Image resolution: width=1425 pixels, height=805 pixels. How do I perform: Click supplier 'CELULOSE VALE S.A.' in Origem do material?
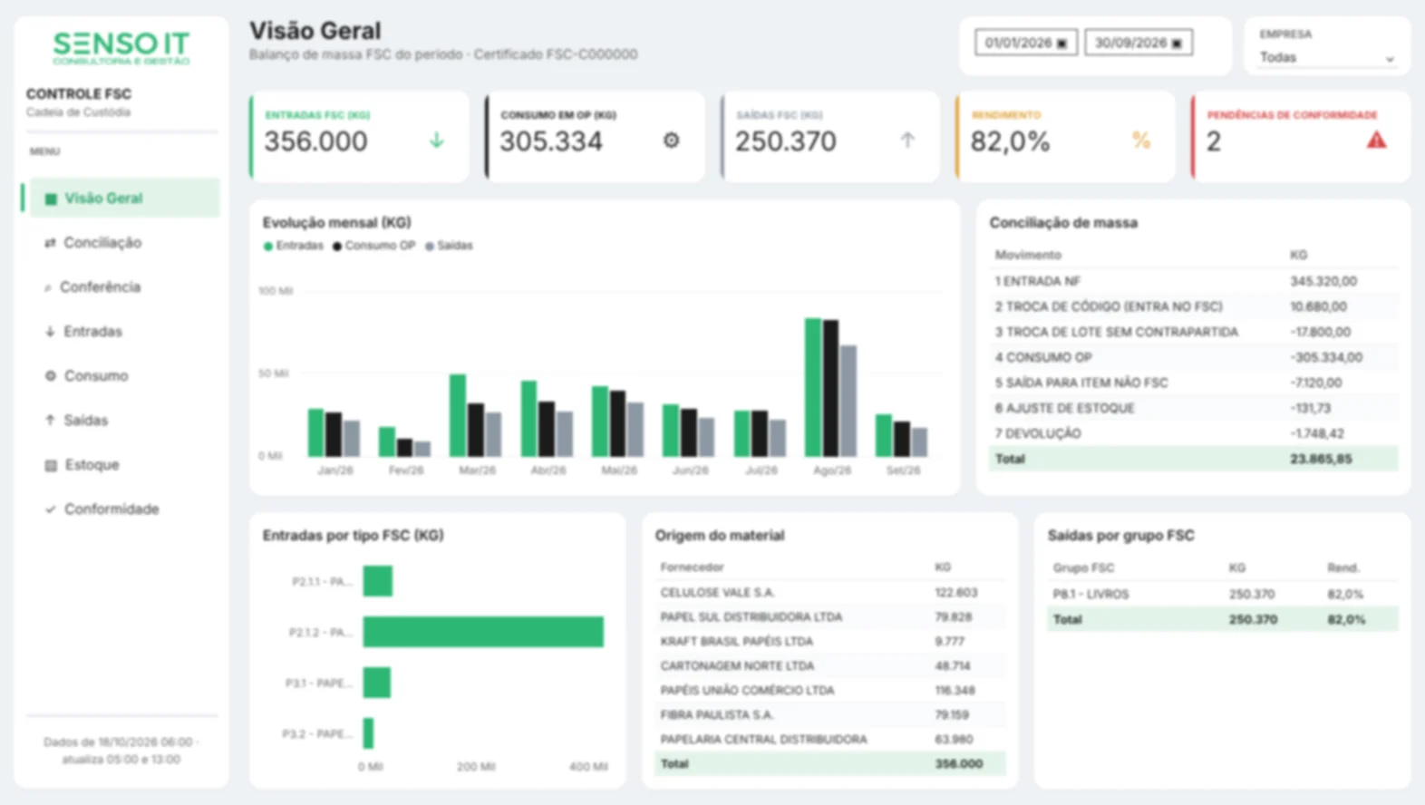click(x=718, y=593)
